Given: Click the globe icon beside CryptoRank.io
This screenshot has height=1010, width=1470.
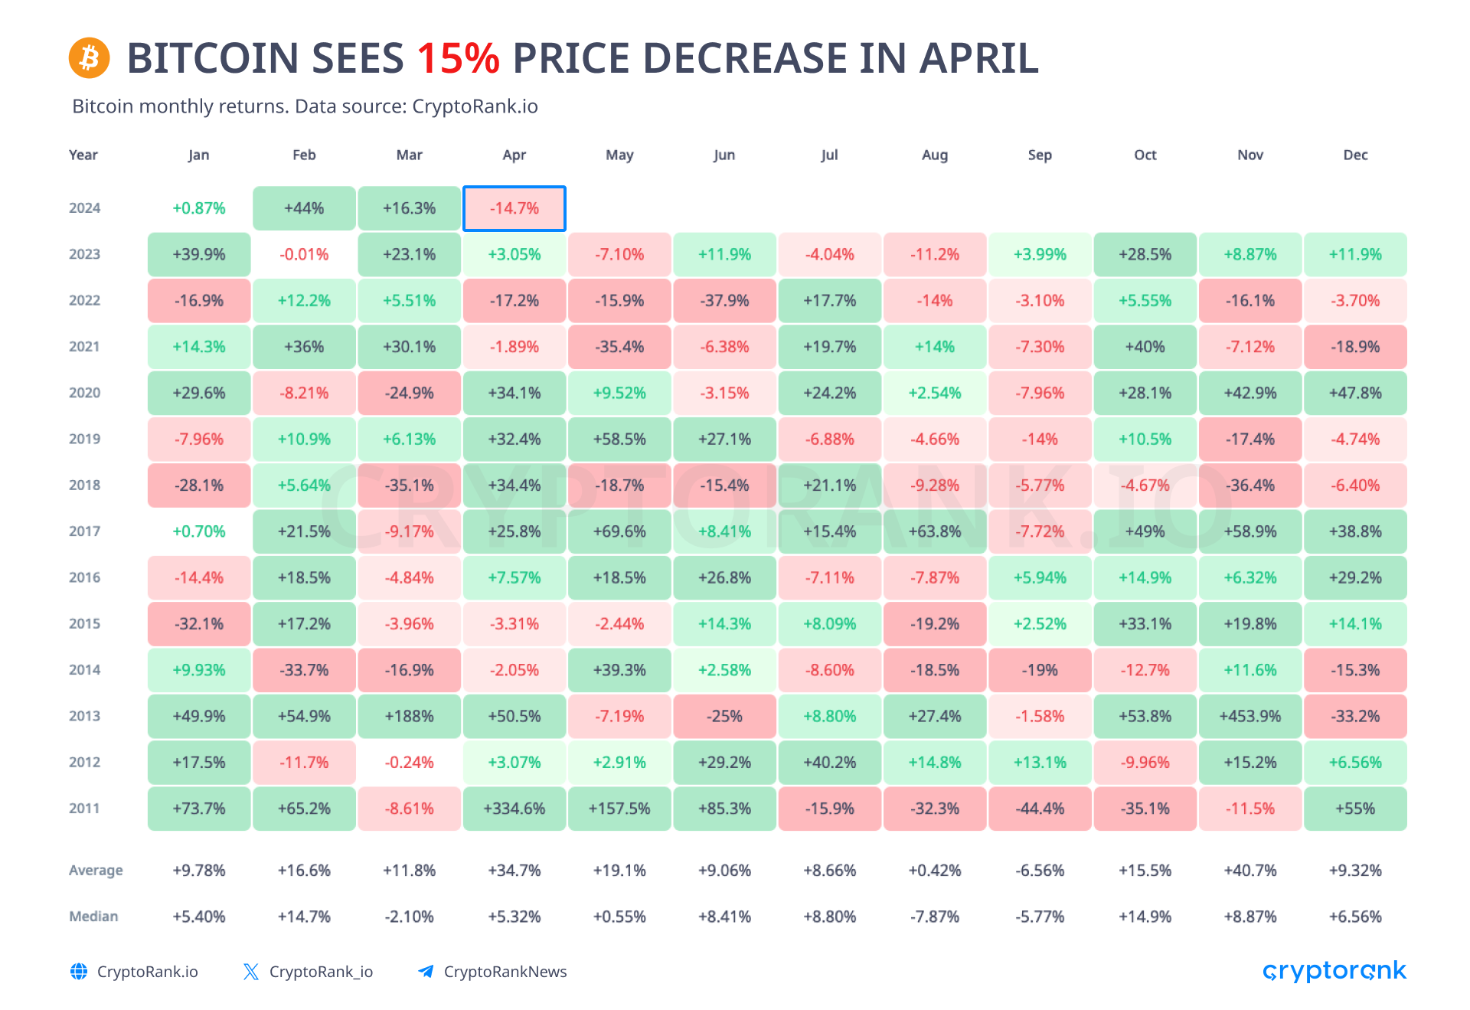Looking at the screenshot, I should pyautogui.click(x=79, y=972).
